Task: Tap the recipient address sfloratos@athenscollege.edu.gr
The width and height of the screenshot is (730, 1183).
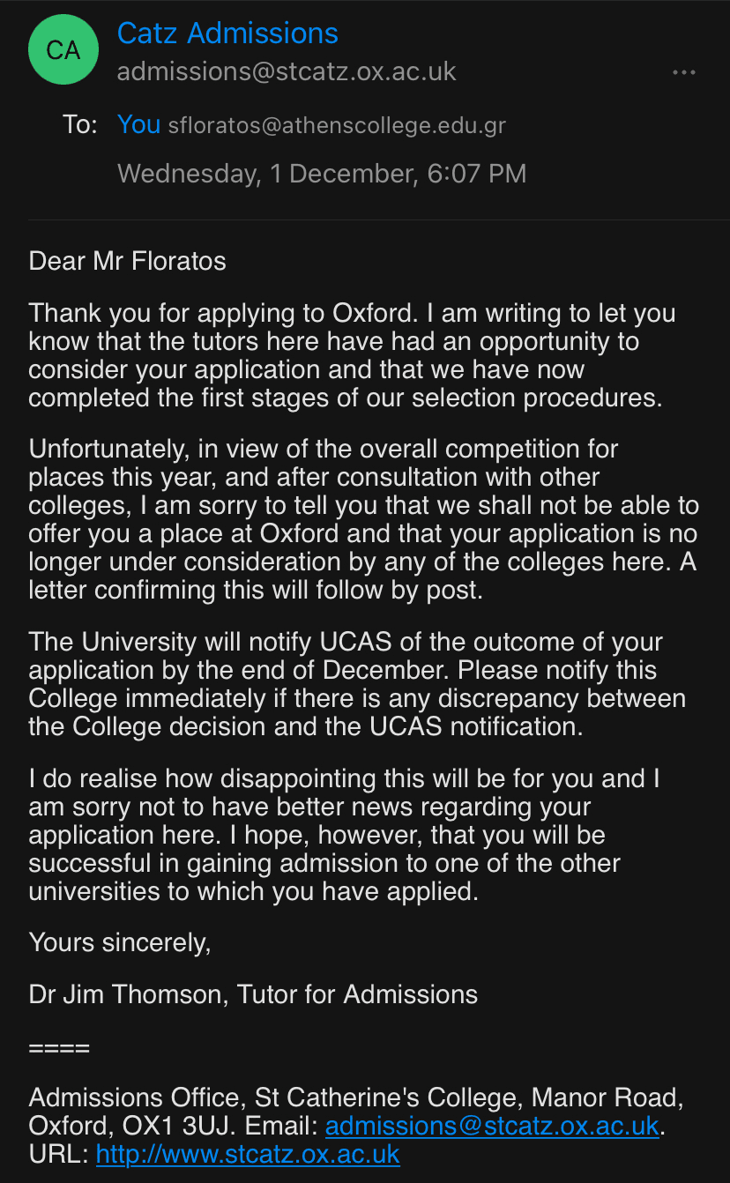Action: click(337, 126)
